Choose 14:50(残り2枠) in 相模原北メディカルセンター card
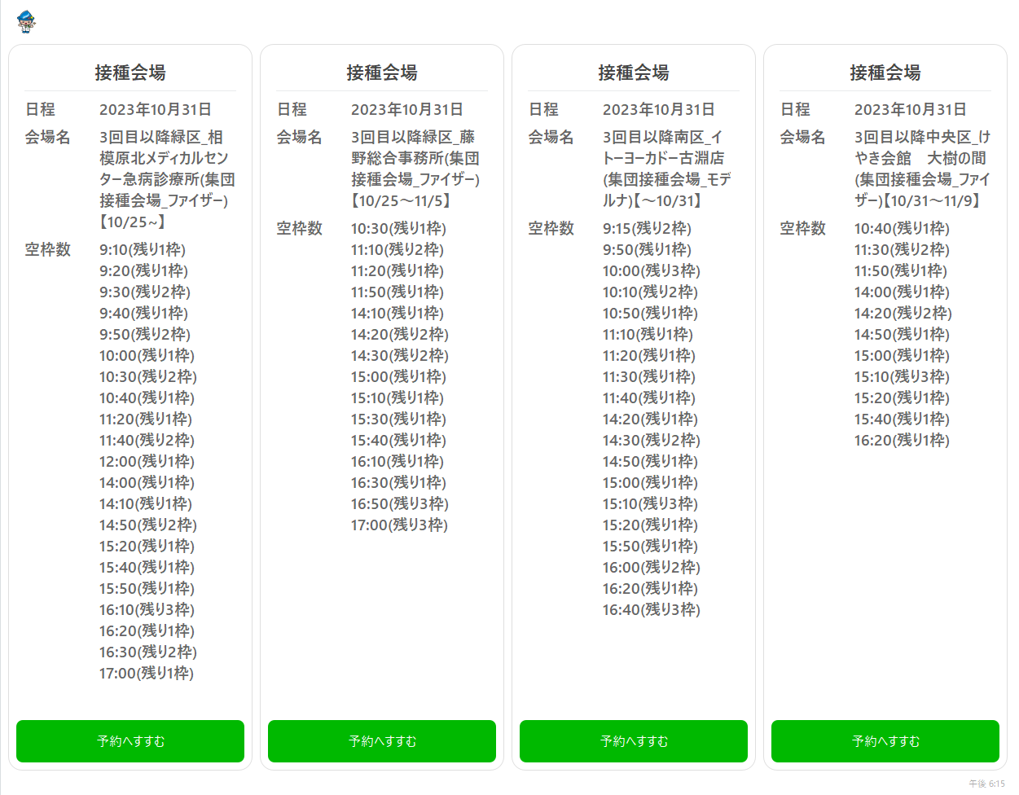Image resolution: width=1019 pixels, height=795 pixels. coord(148,525)
